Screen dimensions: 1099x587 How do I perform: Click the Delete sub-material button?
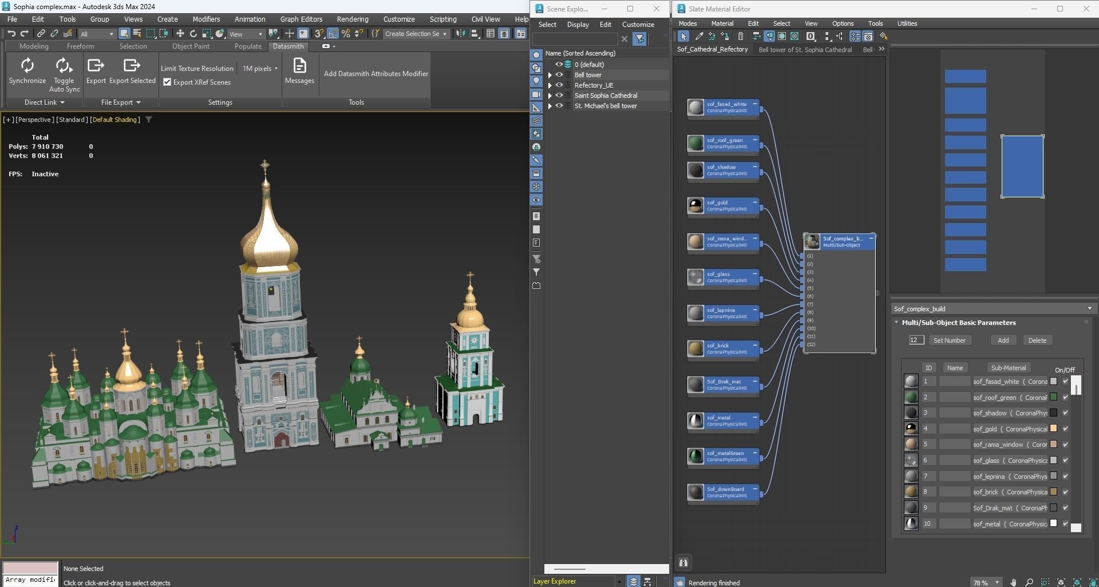[1037, 340]
